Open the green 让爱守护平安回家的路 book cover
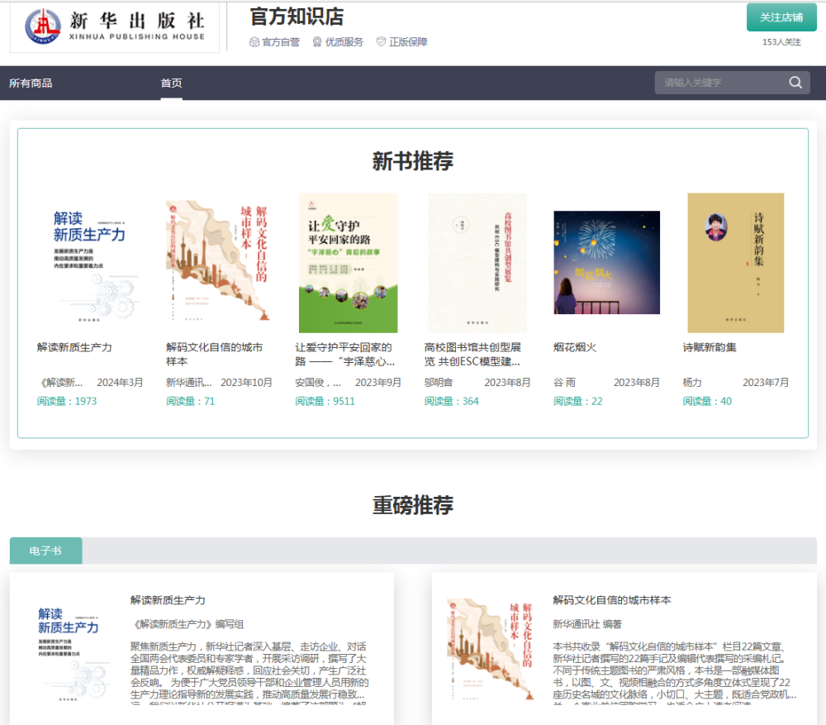This screenshot has height=725, width=826. click(348, 263)
